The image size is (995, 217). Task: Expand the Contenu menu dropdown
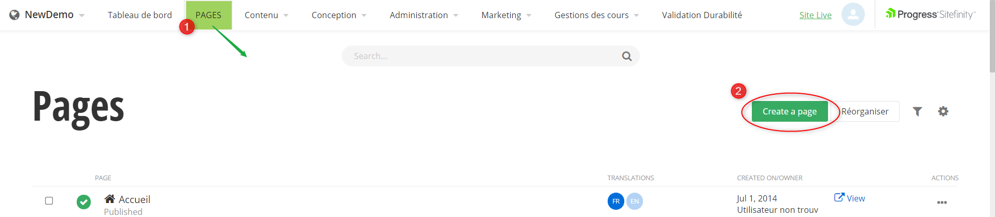267,15
